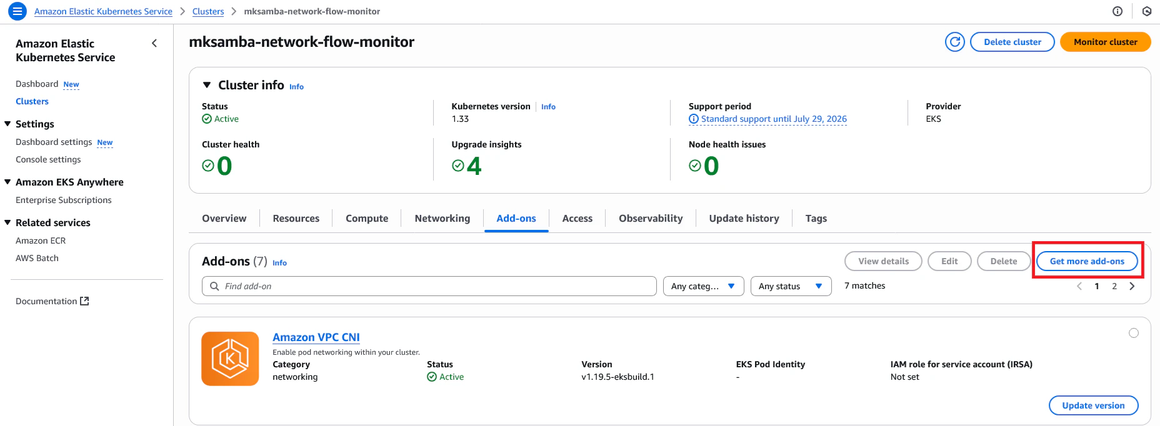Open Dashboard in the side navigation
1160x426 pixels.
[37, 84]
